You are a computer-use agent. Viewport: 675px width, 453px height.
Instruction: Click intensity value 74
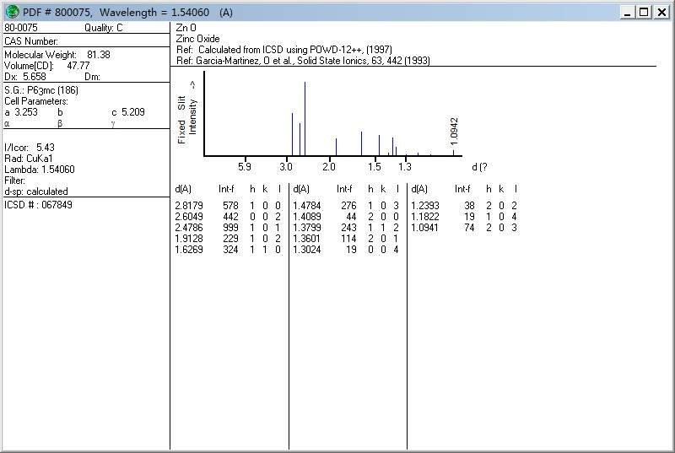[470, 228]
